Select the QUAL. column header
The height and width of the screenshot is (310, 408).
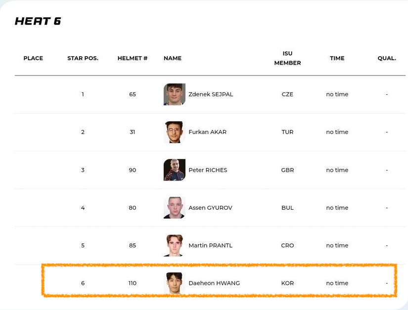pos(387,58)
